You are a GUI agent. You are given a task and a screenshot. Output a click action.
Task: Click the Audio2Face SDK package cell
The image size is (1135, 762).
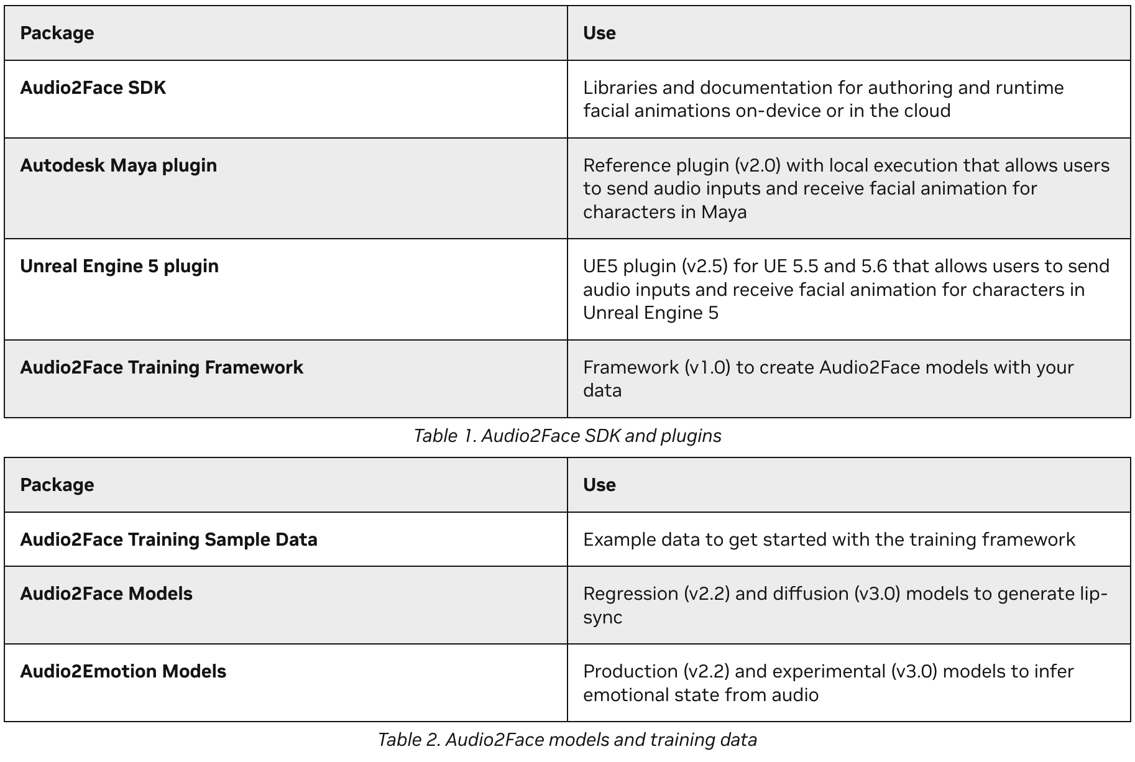(x=93, y=88)
